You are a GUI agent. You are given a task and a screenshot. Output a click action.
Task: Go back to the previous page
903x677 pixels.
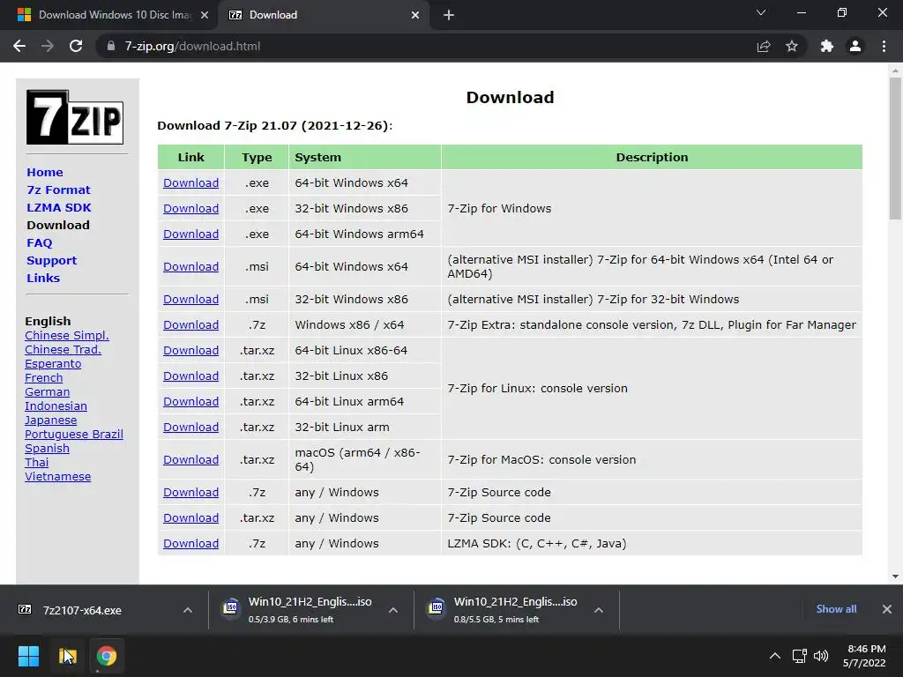click(x=19, y=46)
